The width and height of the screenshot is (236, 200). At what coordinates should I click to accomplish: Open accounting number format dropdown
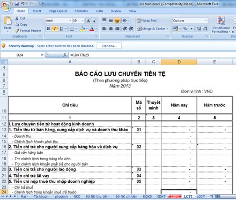180,28
